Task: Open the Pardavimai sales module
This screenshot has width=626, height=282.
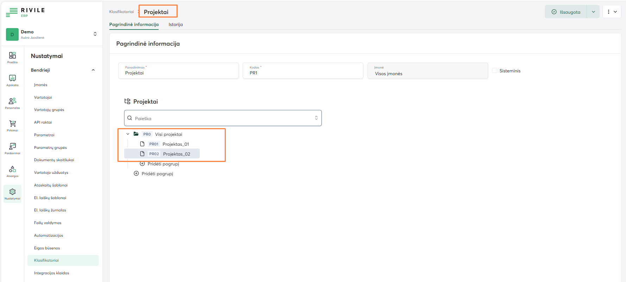Action: point(12,148)
